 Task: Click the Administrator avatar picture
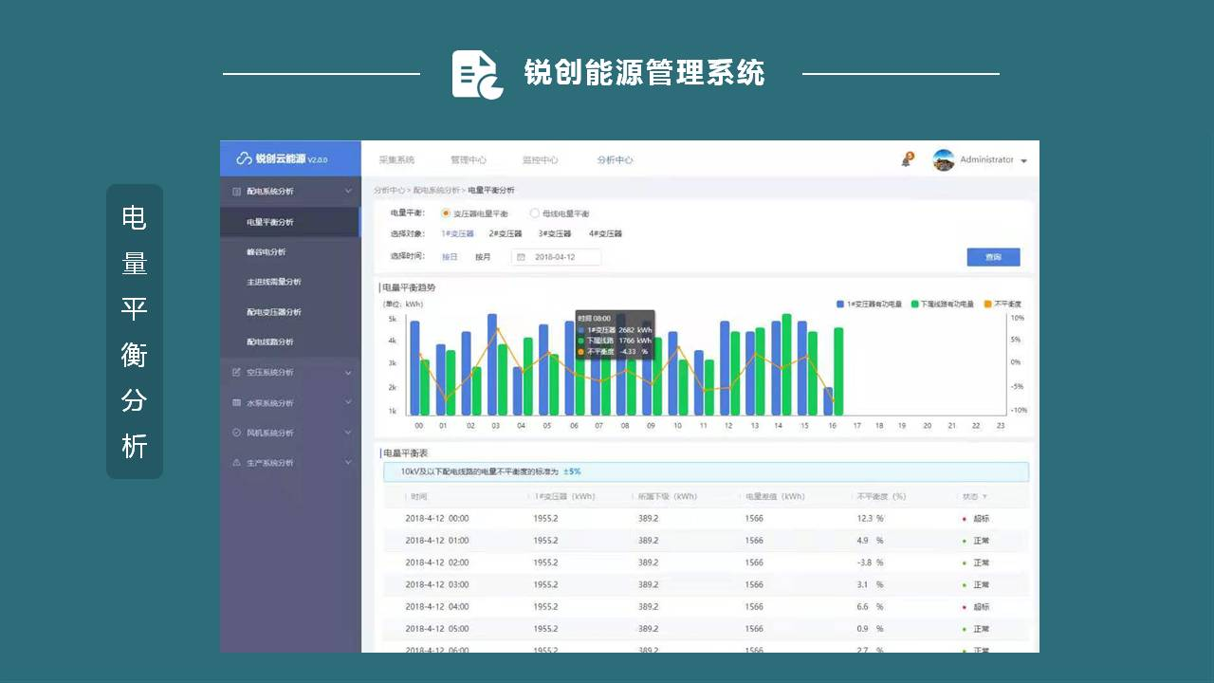click(x=943, y=160)
